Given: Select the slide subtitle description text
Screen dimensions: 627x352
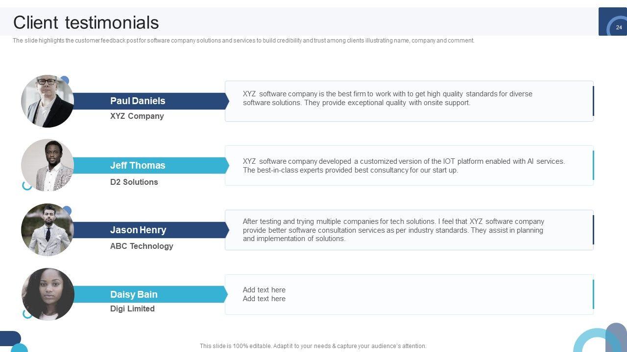Looking at the screenshot, I should [x=243, y=41].
